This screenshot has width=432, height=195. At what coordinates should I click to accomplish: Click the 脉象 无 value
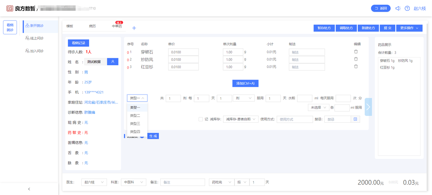[x=86, y=163]
